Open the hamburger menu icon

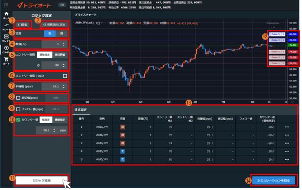6,5
